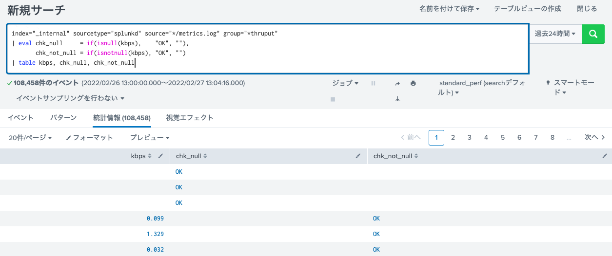This screenshot has height=256, width=612.
Task: Click OK in chk_not_null row of 0.099
Action: (376, 219)
